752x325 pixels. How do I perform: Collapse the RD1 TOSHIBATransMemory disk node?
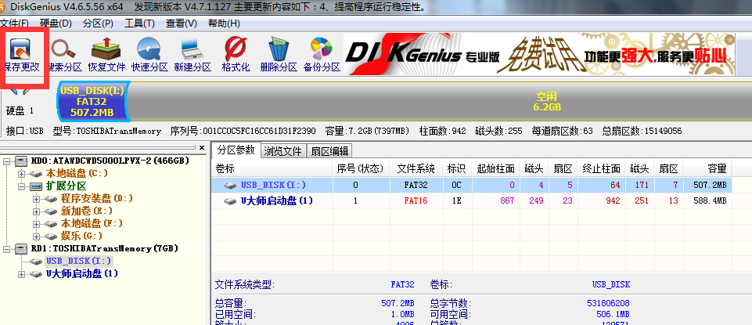(x=7, y=249)
